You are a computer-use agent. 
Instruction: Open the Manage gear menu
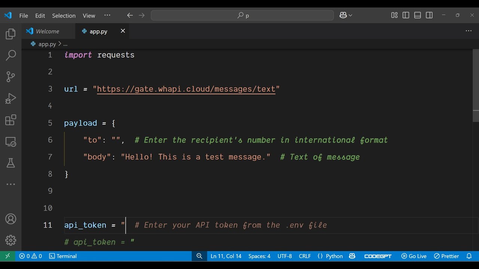click(10, 240)
